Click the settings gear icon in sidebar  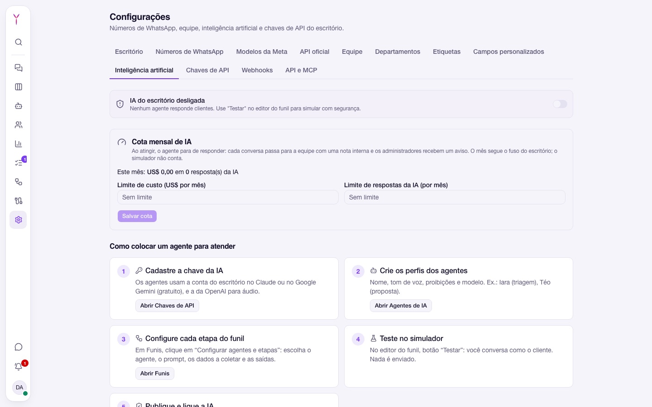click(x=19, y=220)
